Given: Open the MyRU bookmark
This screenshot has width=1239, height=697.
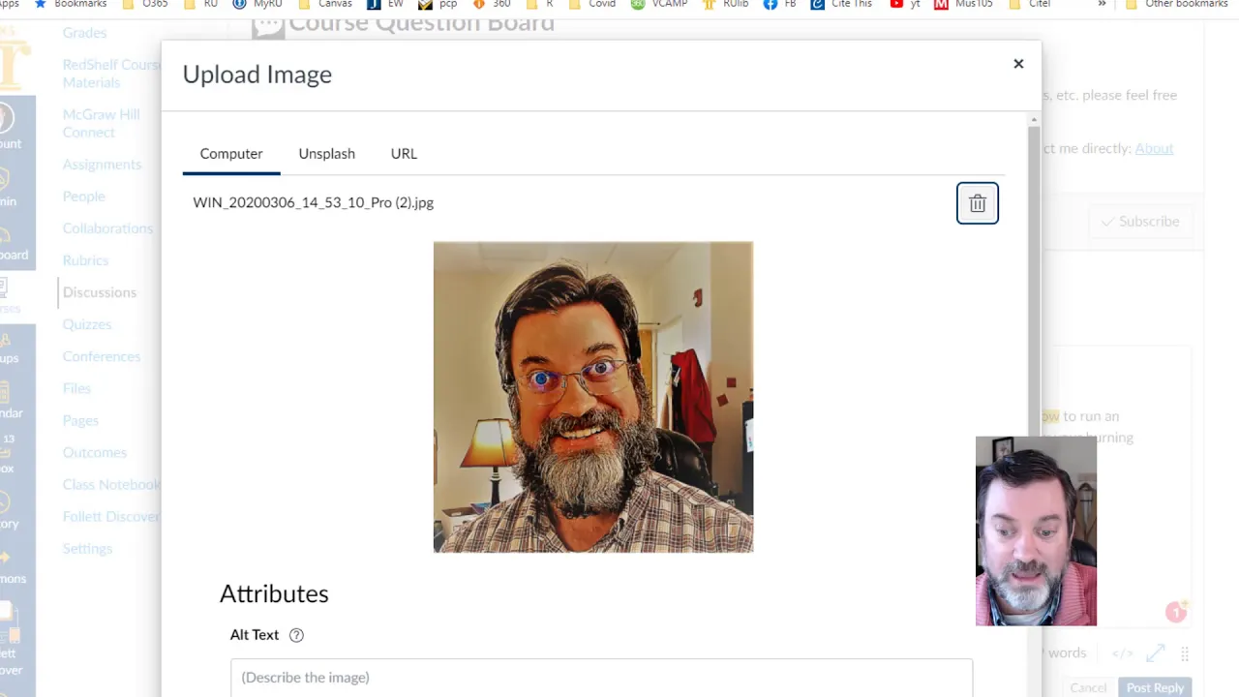Looking at the screenshot, I should [258, 4].
